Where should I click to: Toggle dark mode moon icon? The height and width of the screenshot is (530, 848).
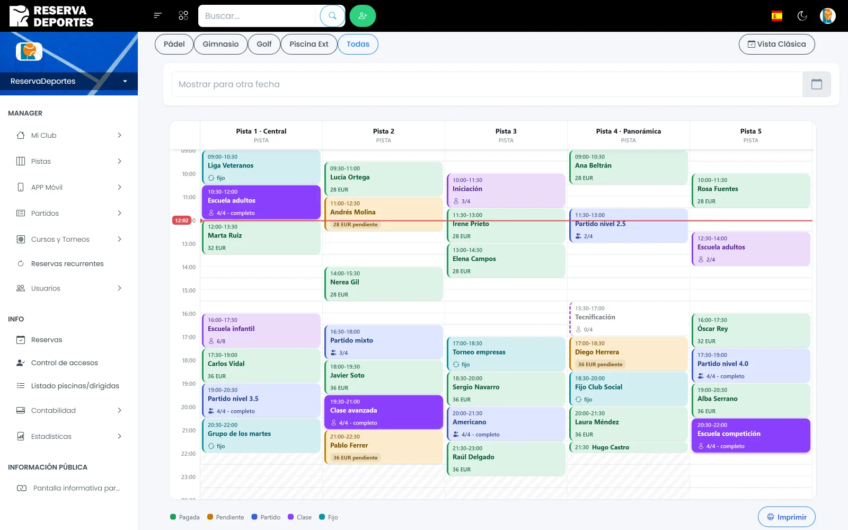click(x=802, y=16)
